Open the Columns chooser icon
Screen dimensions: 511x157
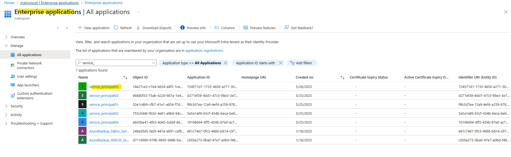click(x=217, y=28)
